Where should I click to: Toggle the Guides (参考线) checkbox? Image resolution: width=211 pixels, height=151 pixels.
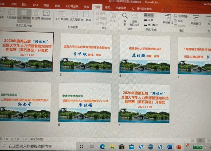coord(97,23)
